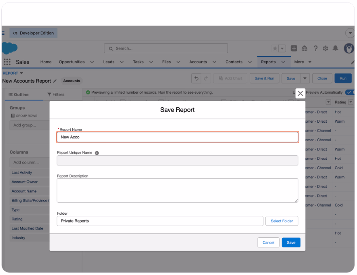The width and height of the screenshot is (357, 275).
Task: Click the Close button in report toolbar
Action: click(322, 78)
